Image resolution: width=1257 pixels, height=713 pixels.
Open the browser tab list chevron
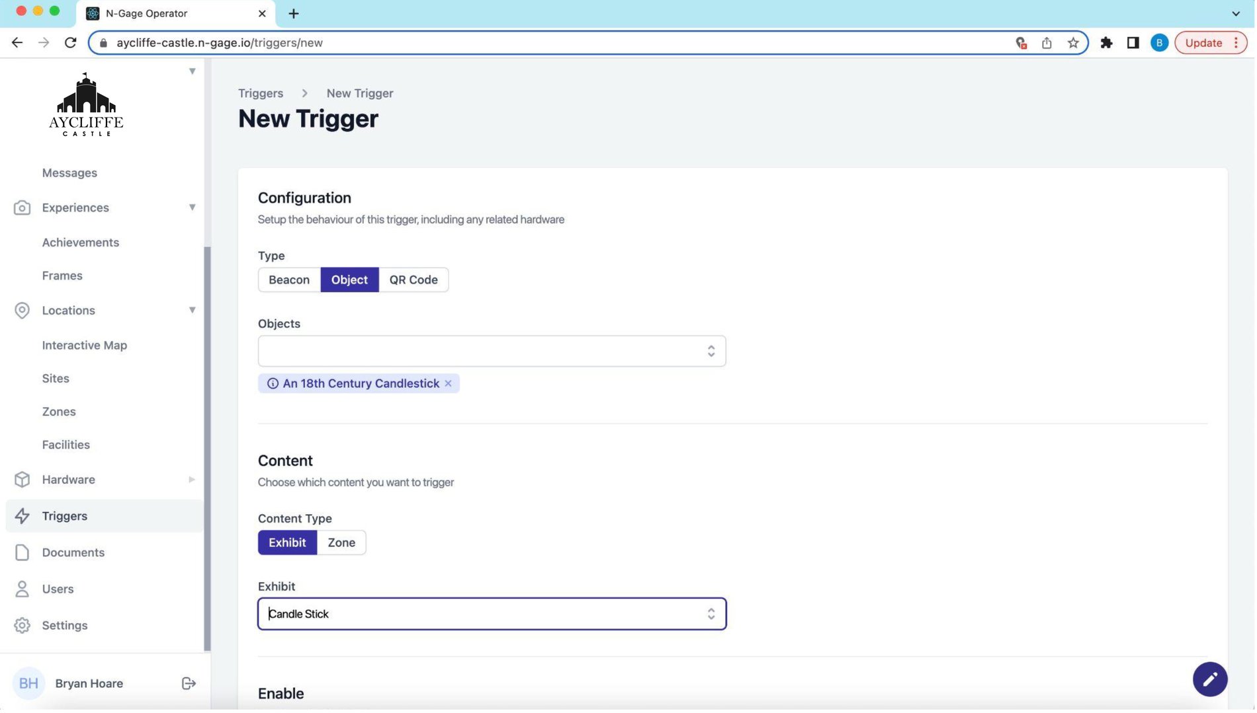pos(1236,13)
